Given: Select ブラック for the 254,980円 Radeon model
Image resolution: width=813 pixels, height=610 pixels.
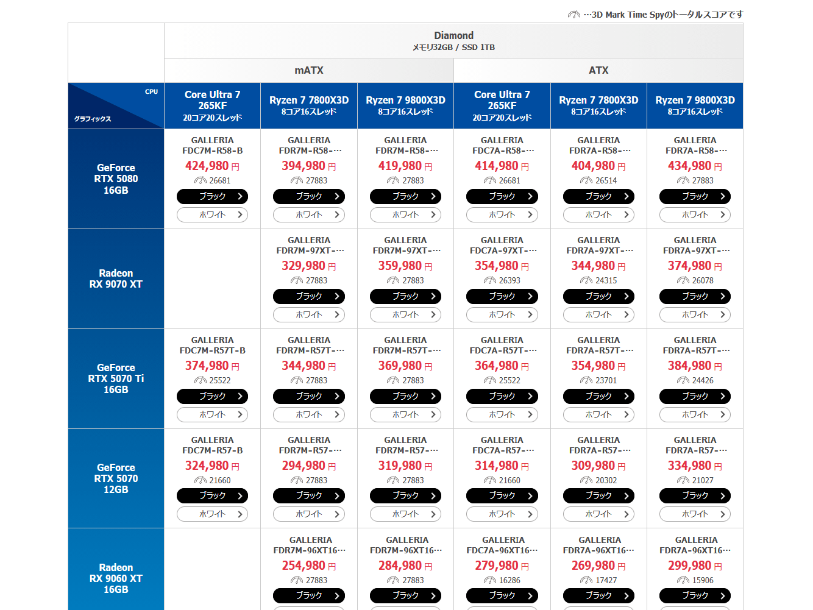Looking at the screenshot, I should 308,595.
